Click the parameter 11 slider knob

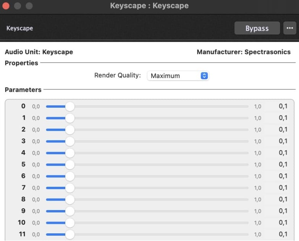(x=70, y=235)
